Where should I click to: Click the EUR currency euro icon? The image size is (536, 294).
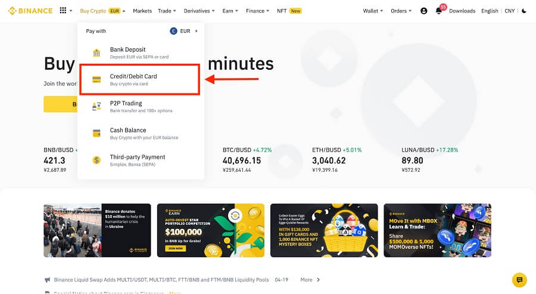click(174, 31)
